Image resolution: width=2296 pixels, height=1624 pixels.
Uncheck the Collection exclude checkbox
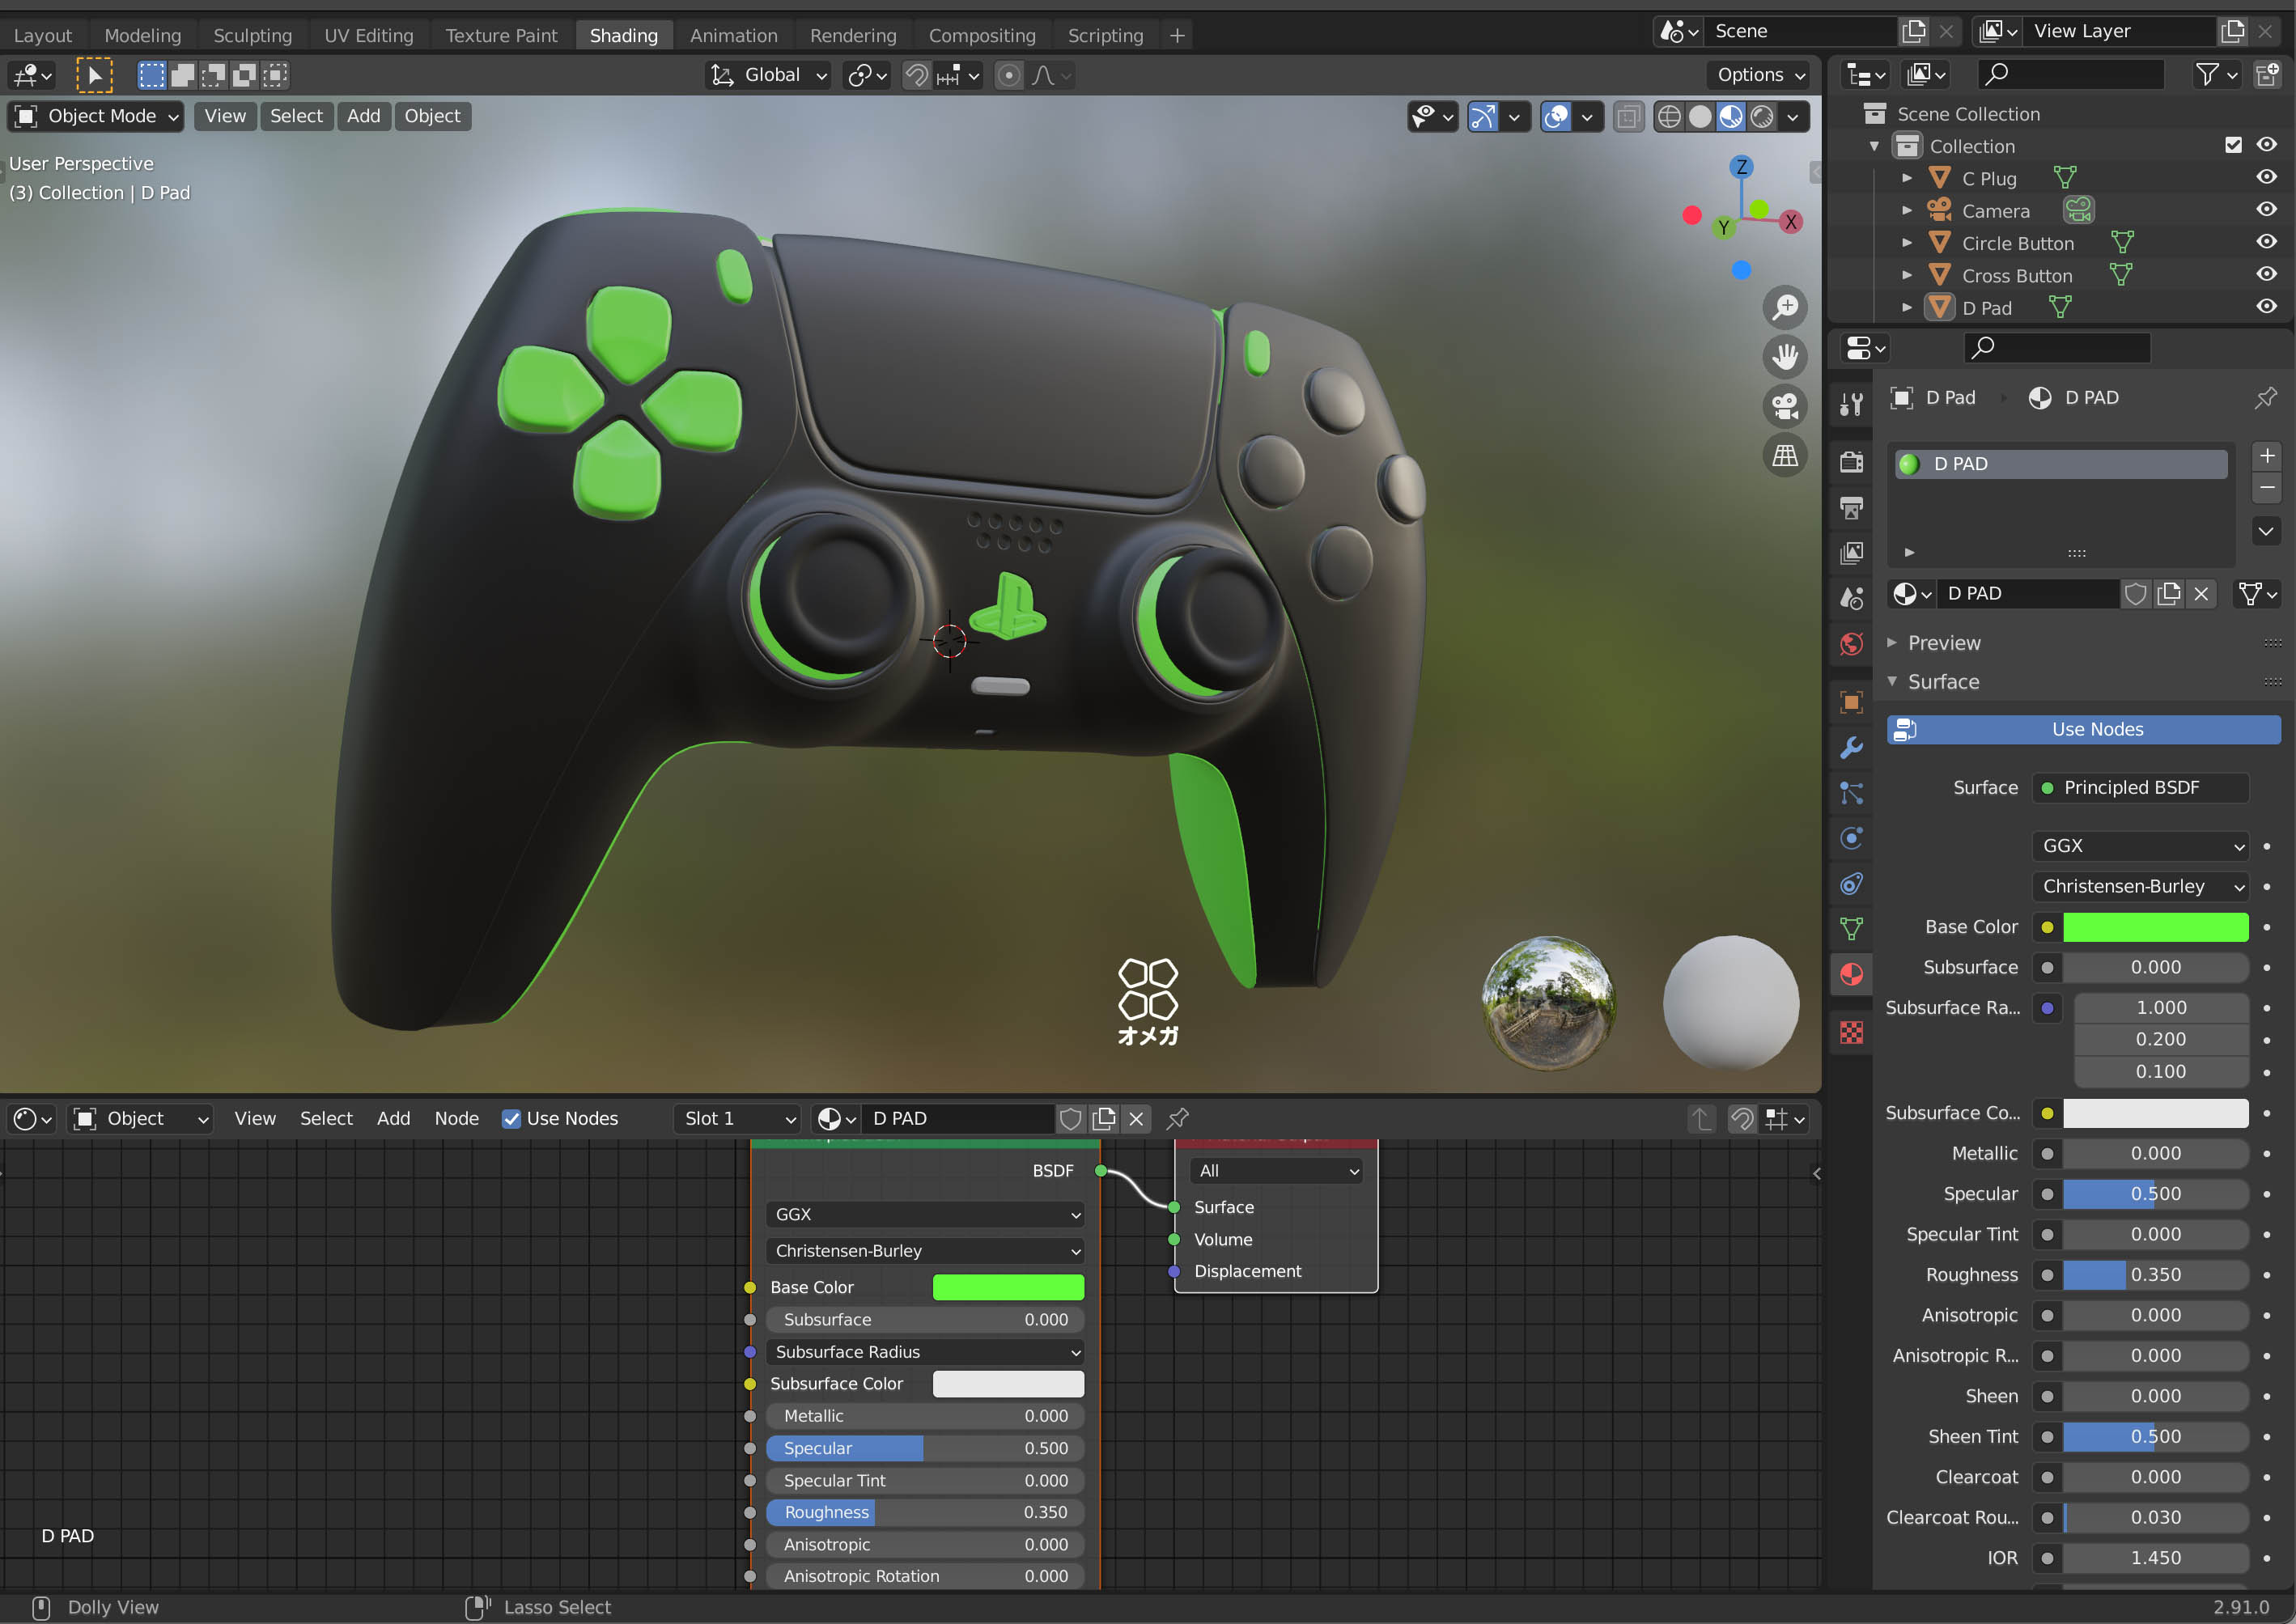2233,145
